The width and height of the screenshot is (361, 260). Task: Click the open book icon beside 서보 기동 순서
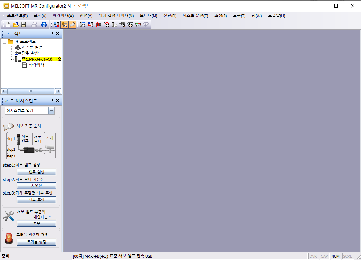9,127
